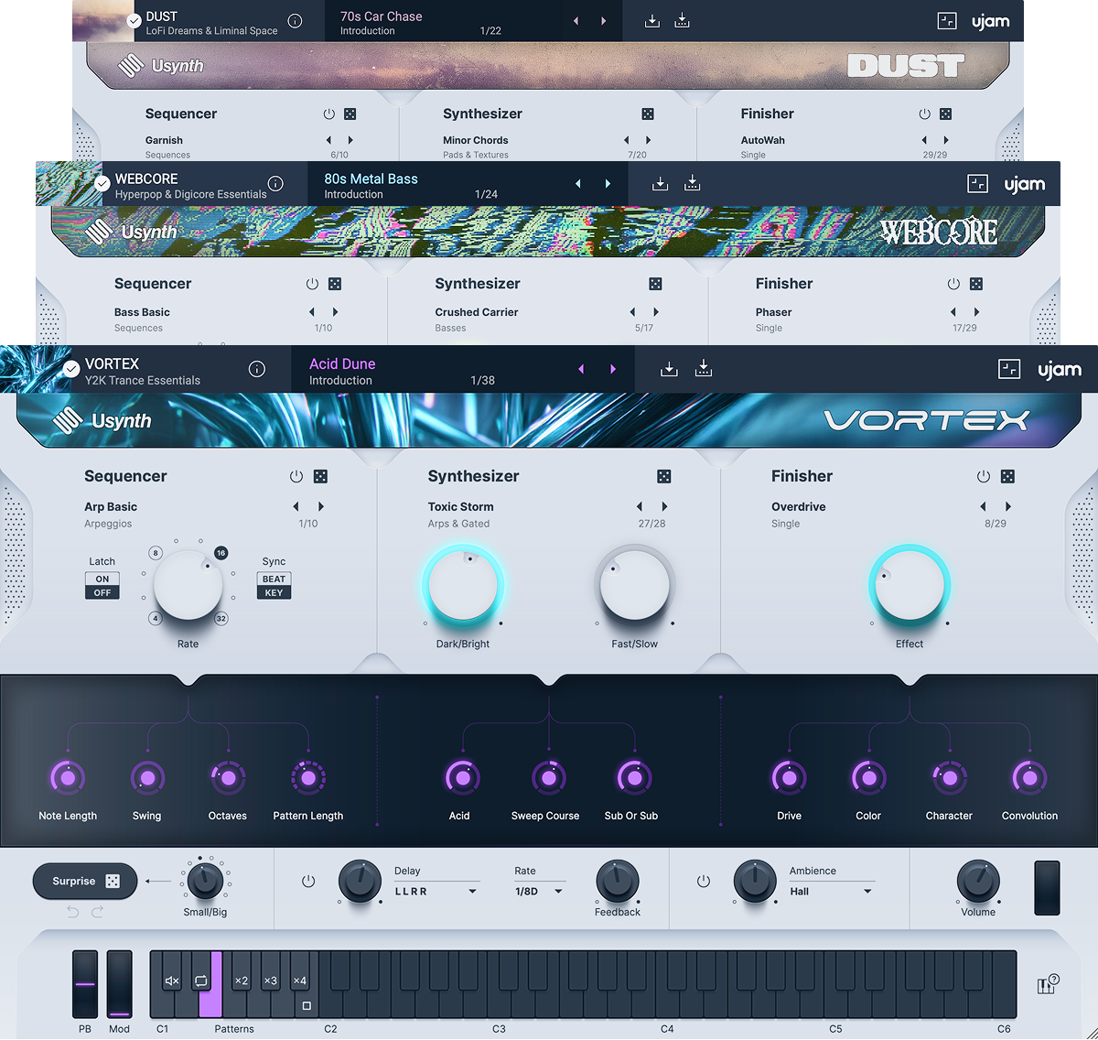This screenshot has height=1040, width=1098.
Task: Click the undo arrow below the Surprise button
Action: point(72,913)
